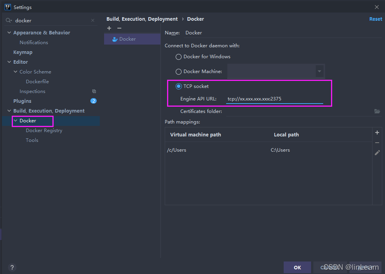Image resolution: width=385 pixels, height=274 pixels.
Task: Edit the selected path mapping
Action: (377, 153)
